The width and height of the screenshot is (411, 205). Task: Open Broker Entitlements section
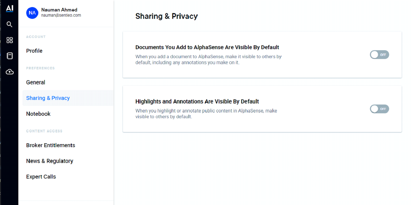tap(51, 145)
